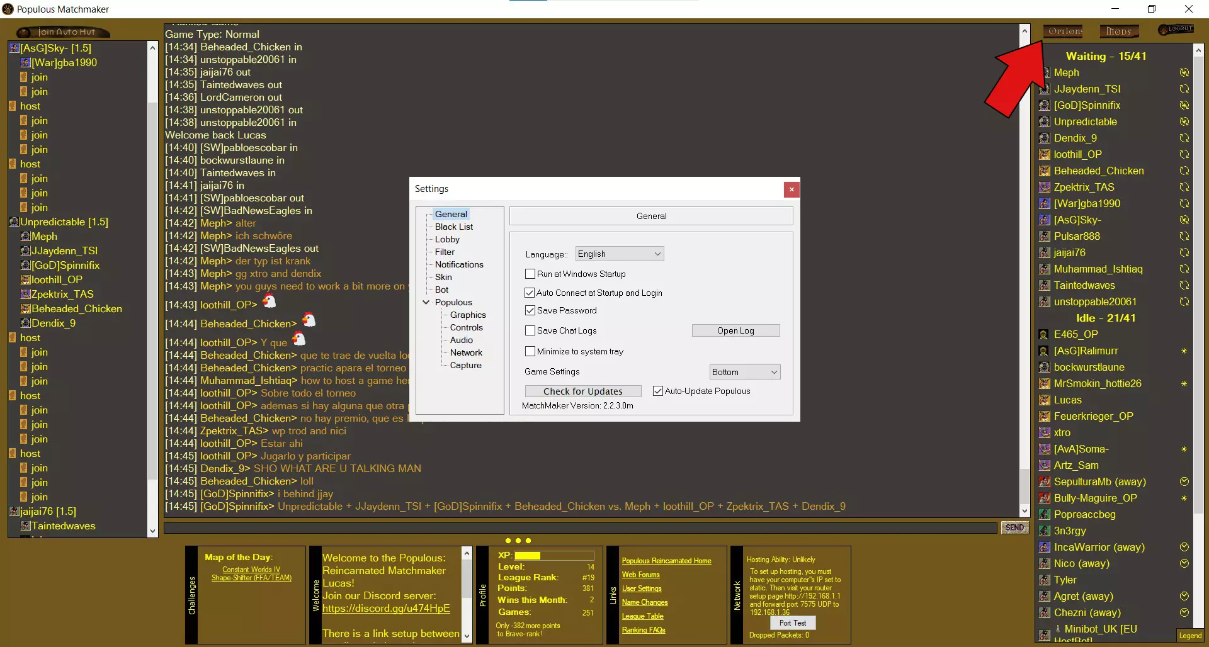
Task: Click the star icon beside Bully-Maguire_OP
Action: (x=1184, y=498)
